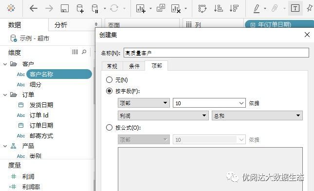This screenshot has height=191, width=314.
Task: Select the 按字段(F) radio option
Action: [x=109, y=91]
